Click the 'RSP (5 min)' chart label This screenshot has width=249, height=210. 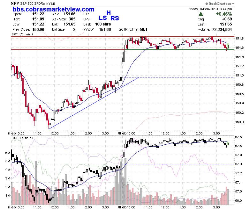tap(22, 138)
